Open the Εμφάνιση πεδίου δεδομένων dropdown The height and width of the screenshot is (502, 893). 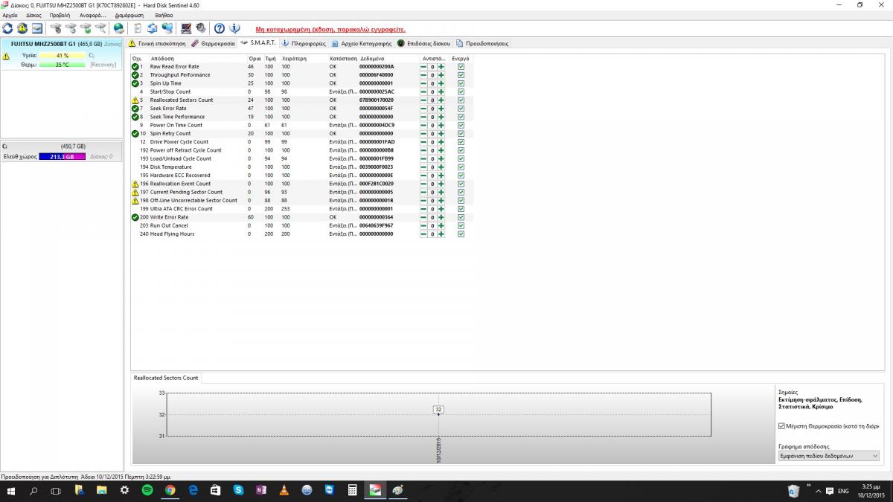pyautogui.click(x=828, y=455)
